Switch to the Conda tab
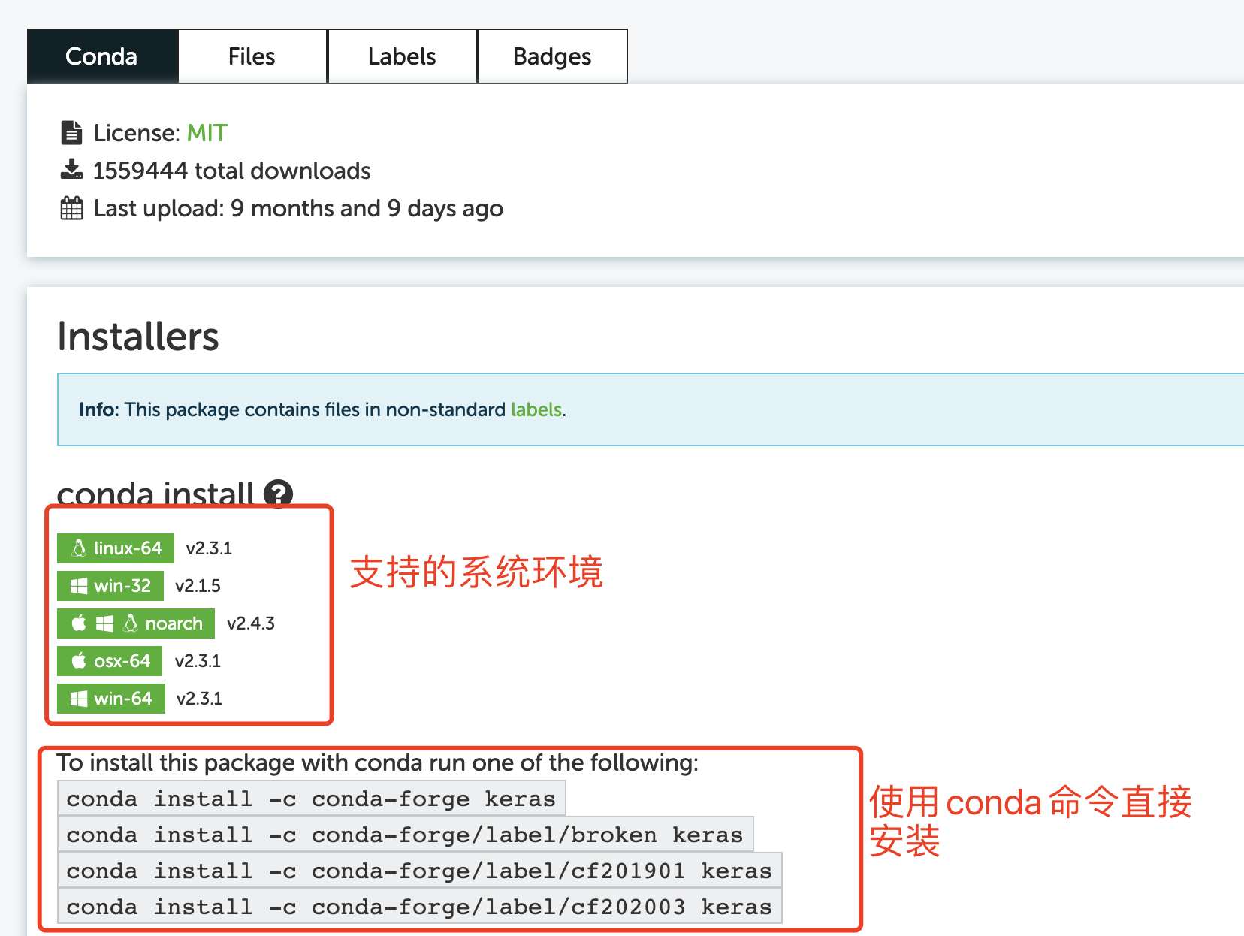This screenshot has height=936, width=1244. (102, 56)
